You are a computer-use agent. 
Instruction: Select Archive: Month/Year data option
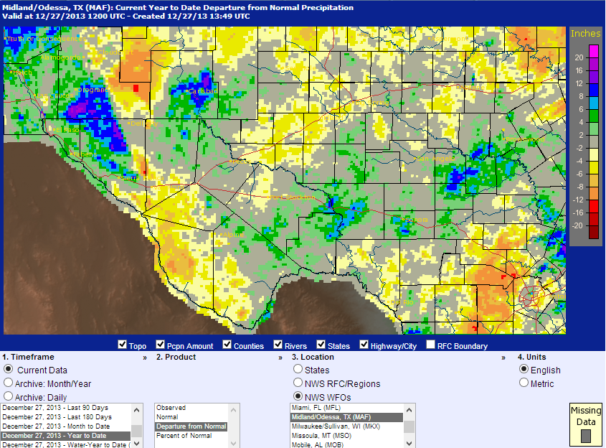pyautogui.click(x=7, y=384)
